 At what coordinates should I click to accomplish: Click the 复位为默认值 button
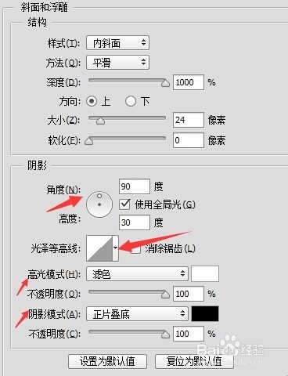click(x=194, y=362)
